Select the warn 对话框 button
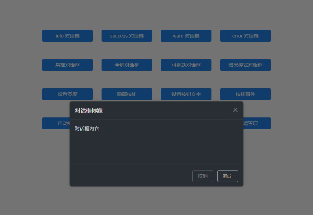Image resolution: width=313 pixels, height=215 pixels. (186, 36)
